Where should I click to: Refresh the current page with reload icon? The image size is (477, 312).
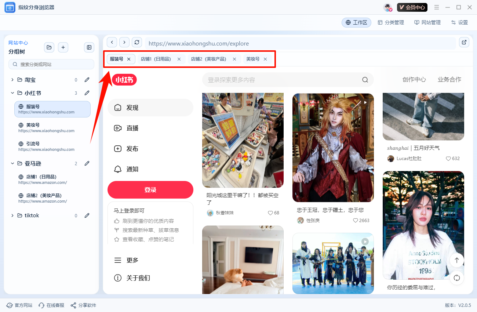[137, 42]
